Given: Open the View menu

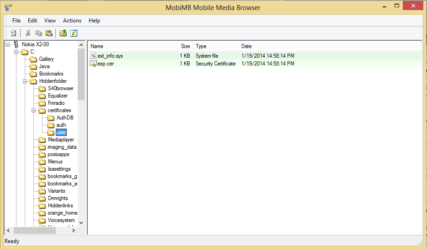Looking at the screenshot, I should tap(50, 21).
